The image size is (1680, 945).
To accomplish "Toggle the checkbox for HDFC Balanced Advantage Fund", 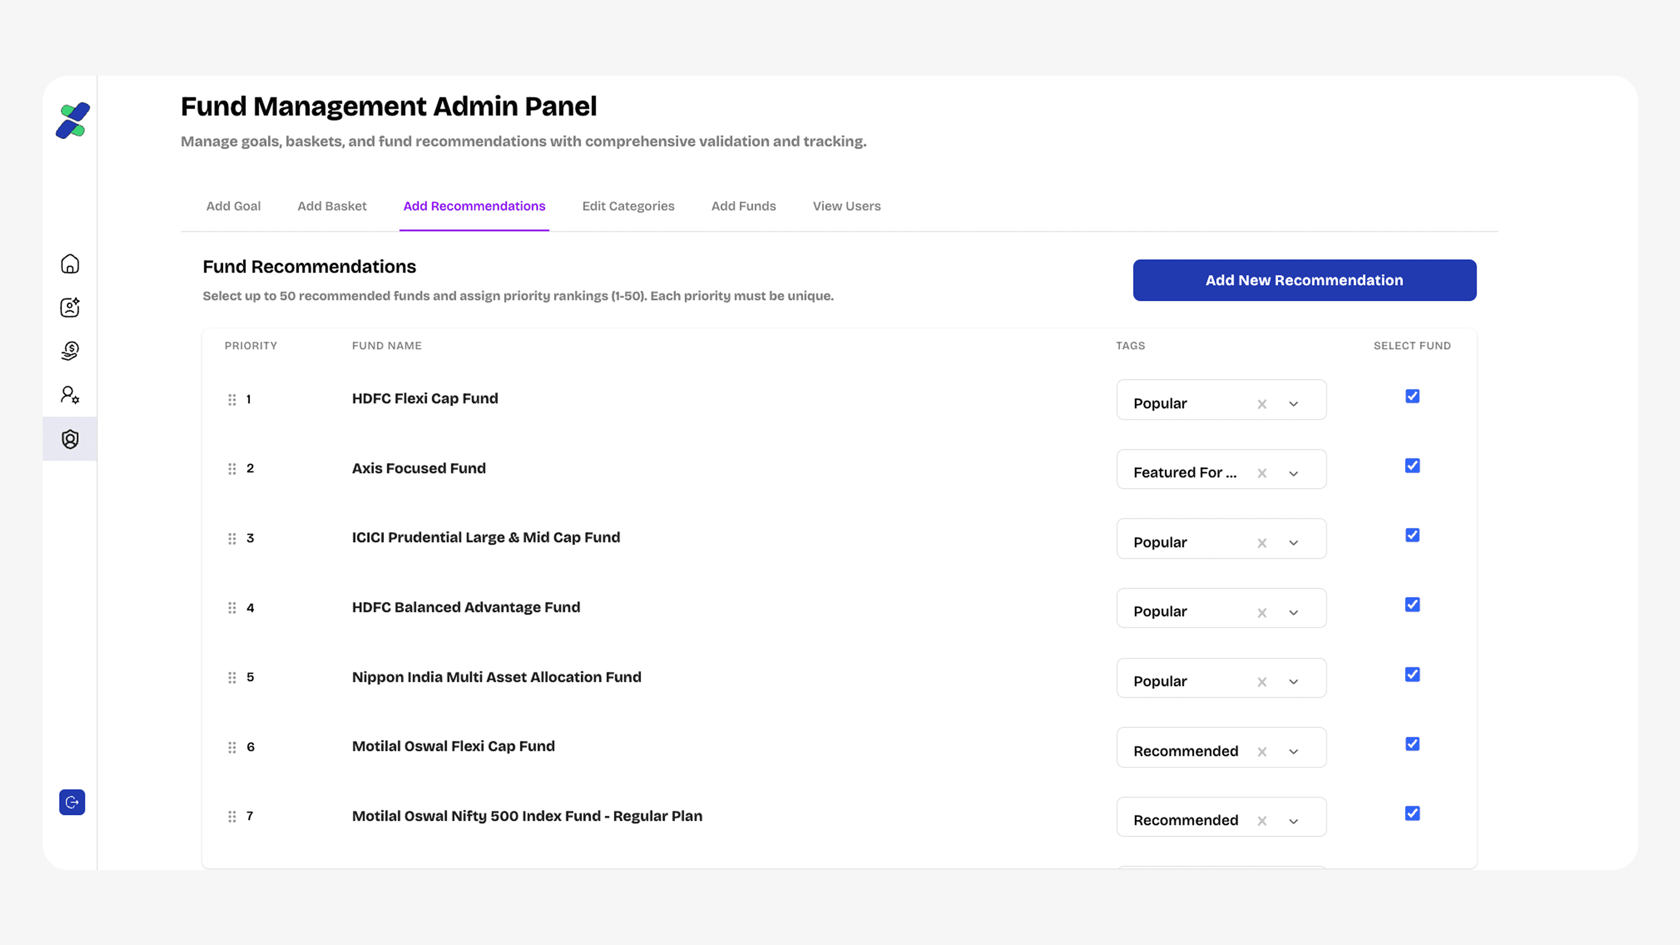I will (1412, 605).
